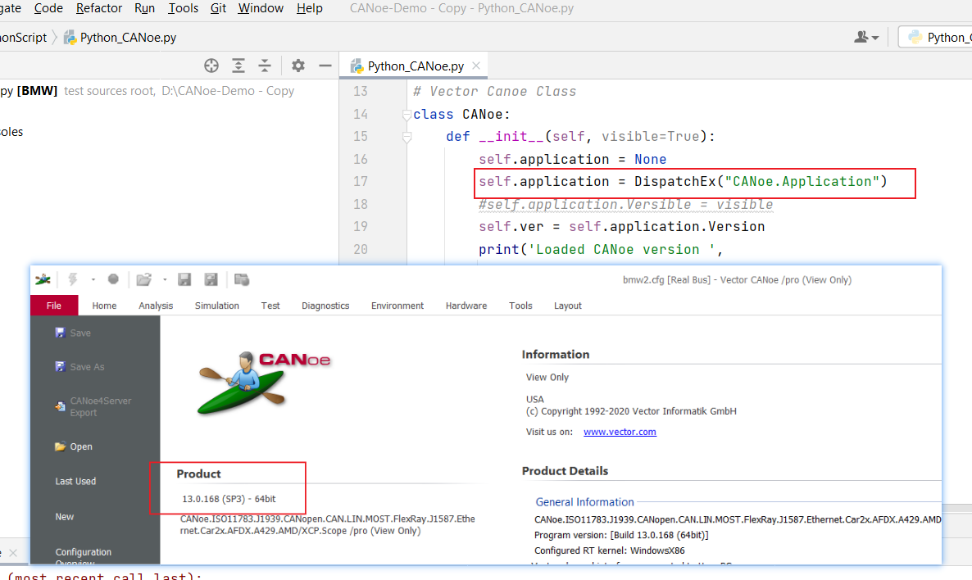The image size is (972, 580).
Task: Click the Configured RT kernel: WindowsX86 text
Action: pos(610,551)
